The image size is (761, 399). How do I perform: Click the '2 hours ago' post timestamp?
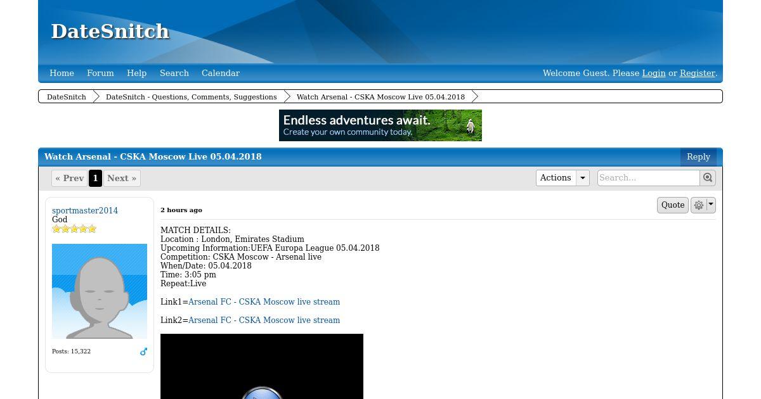tap(181, 210)
